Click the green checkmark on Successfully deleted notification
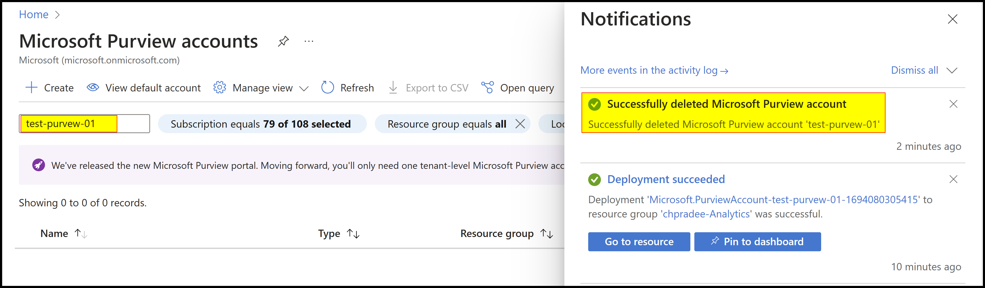This screenshot has width=985, height=288. tap(594, 104)
